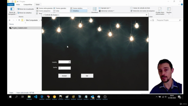Choose Ícones grandes layout
Screen dimensions: 188x106
(60, 8)
